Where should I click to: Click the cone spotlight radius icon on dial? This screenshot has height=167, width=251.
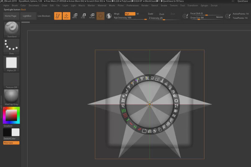point(166,83)
